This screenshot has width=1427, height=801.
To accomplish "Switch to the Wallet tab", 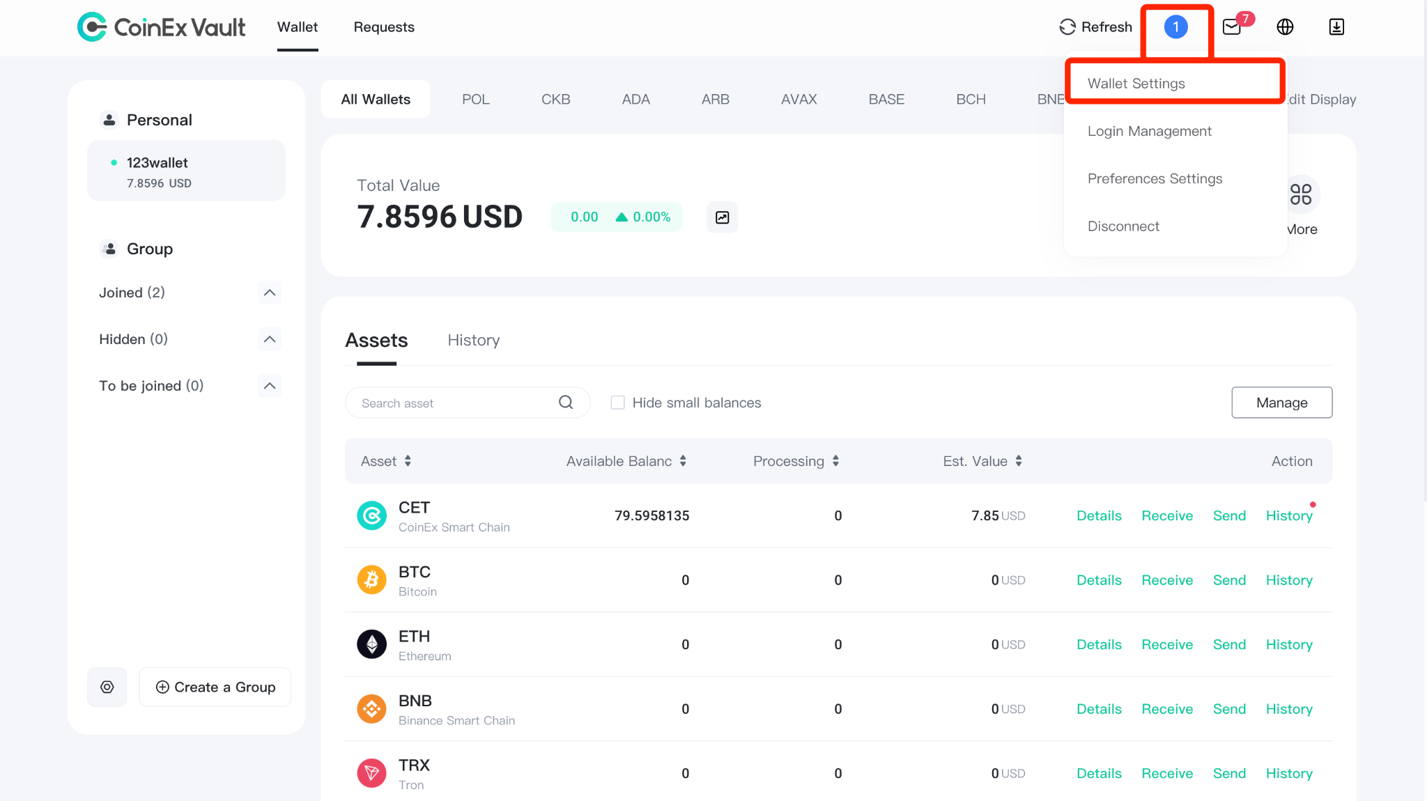I will (298, 27).
